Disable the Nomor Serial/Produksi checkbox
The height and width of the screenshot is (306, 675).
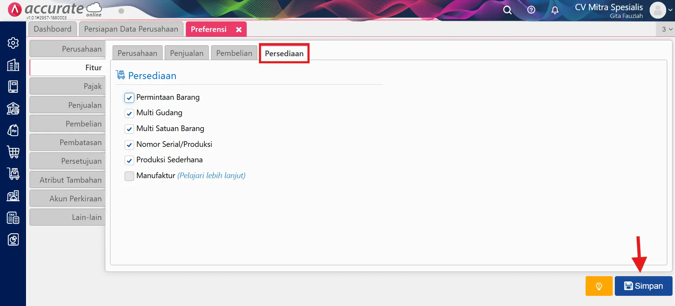click(129, 144)
